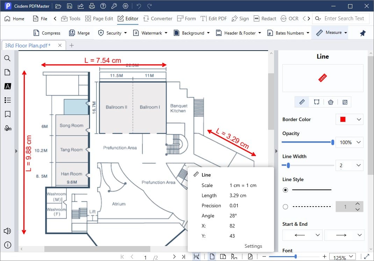The width and height of the screenshot is (374, 261).
Task: Open the outline list panel icon
Action: click(7, 100)
